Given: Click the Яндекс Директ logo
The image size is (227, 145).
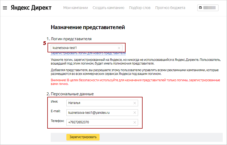Looking at the screenshot, I should [31, 8].
